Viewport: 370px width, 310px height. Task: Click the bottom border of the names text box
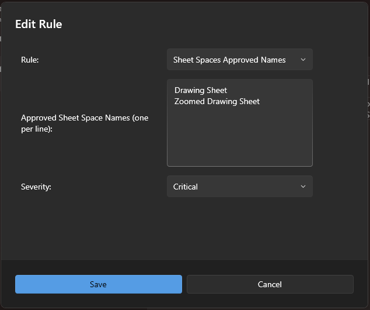point(239,166)
